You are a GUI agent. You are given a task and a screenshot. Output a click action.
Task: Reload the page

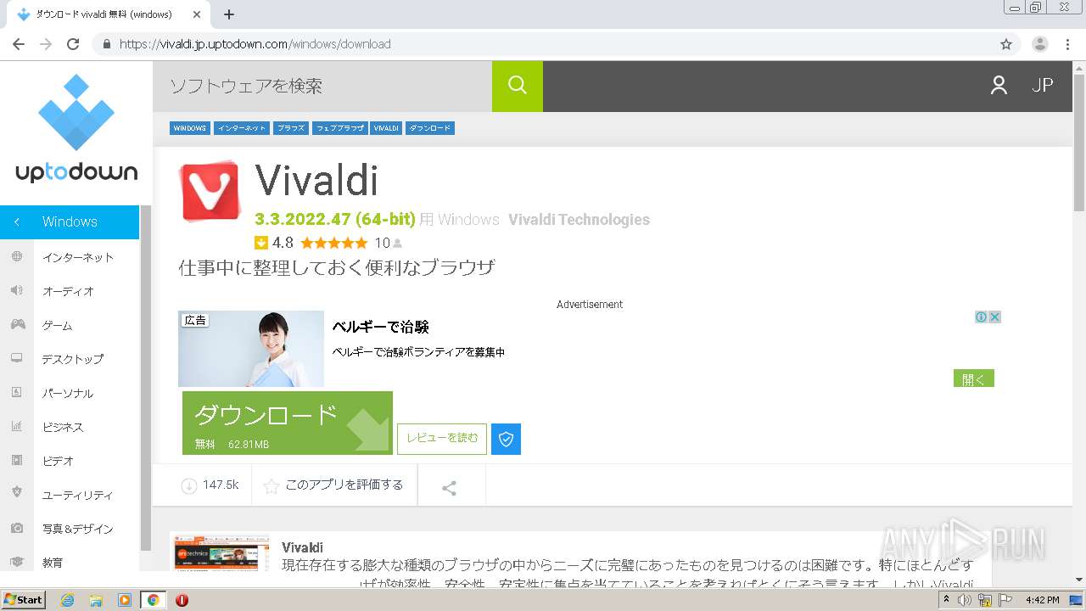point(73,44)
